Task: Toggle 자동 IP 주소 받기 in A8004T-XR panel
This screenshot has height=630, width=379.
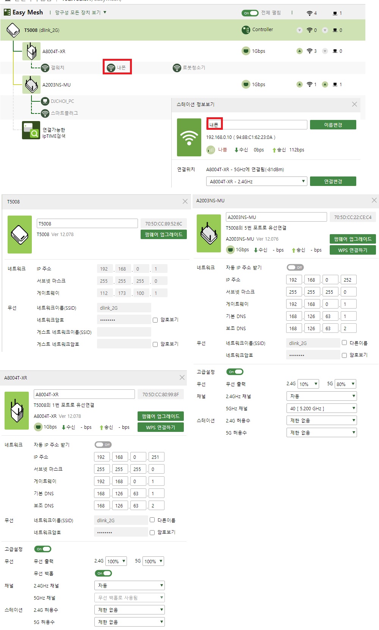Action: (x=103, y=444)
